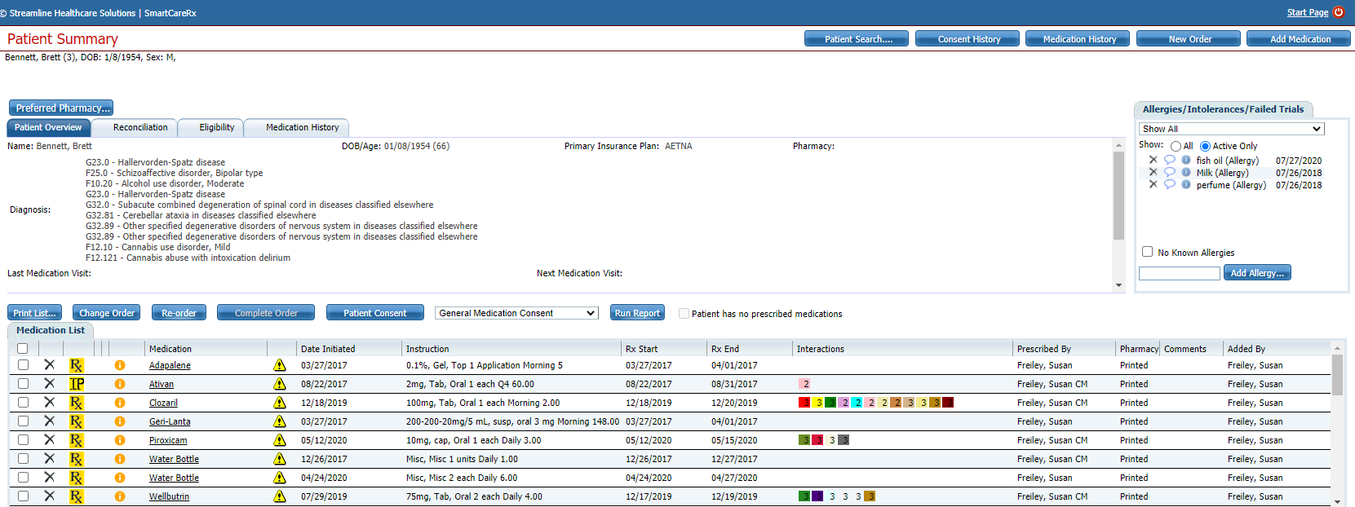This screenshot has width=1355, height=507.
Task: Open the Show All allergy filter dropdown
Action: [1231, 129]
